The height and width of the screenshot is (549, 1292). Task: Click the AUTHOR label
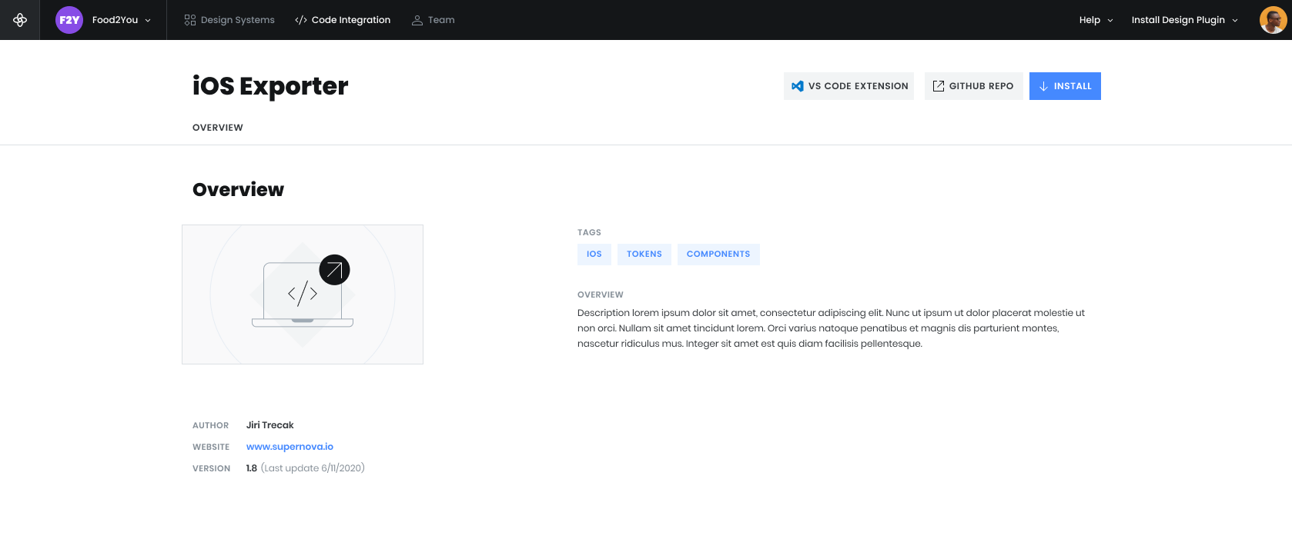click(x=211, y=425)
